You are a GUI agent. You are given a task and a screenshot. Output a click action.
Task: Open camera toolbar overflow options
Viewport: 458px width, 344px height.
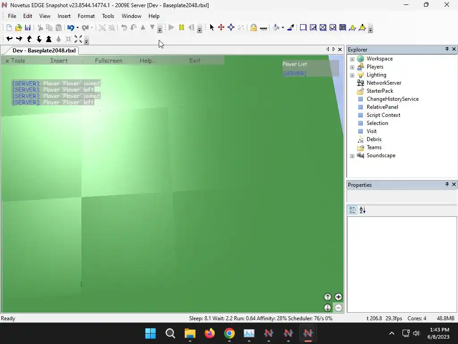pos(86,40)
